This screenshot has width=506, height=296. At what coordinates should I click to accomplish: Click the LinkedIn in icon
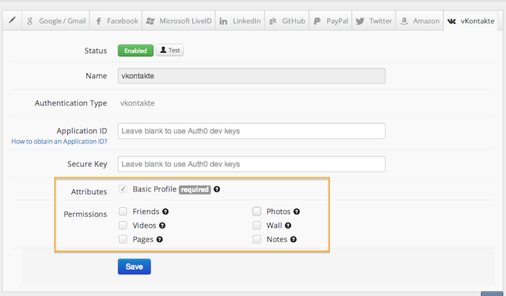coord(223,21)
